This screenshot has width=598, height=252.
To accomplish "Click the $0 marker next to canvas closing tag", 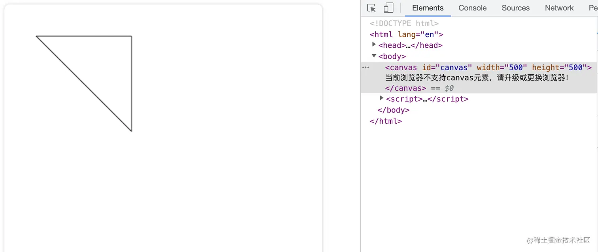I will pos(449,88).
